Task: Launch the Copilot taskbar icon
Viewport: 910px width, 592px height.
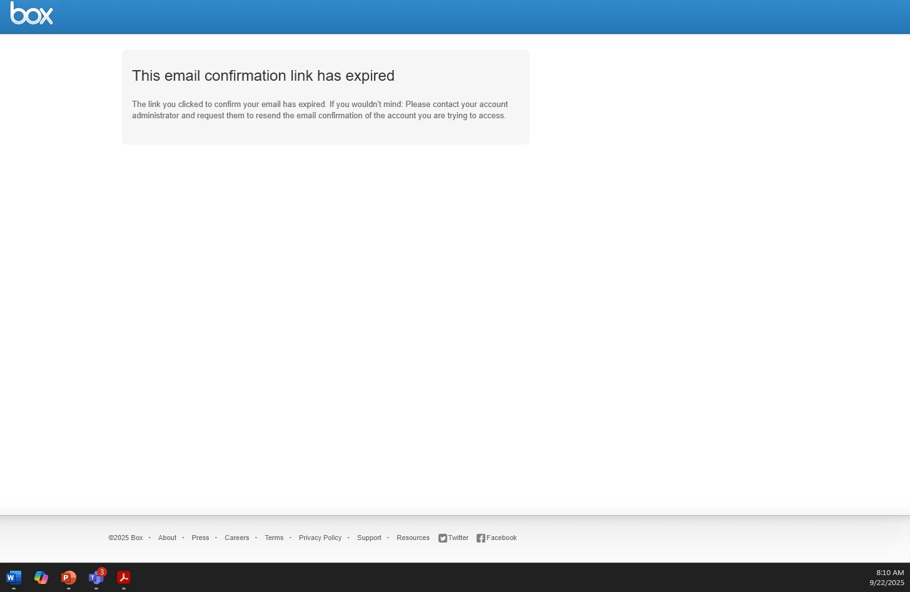Action: coord(41,578)
